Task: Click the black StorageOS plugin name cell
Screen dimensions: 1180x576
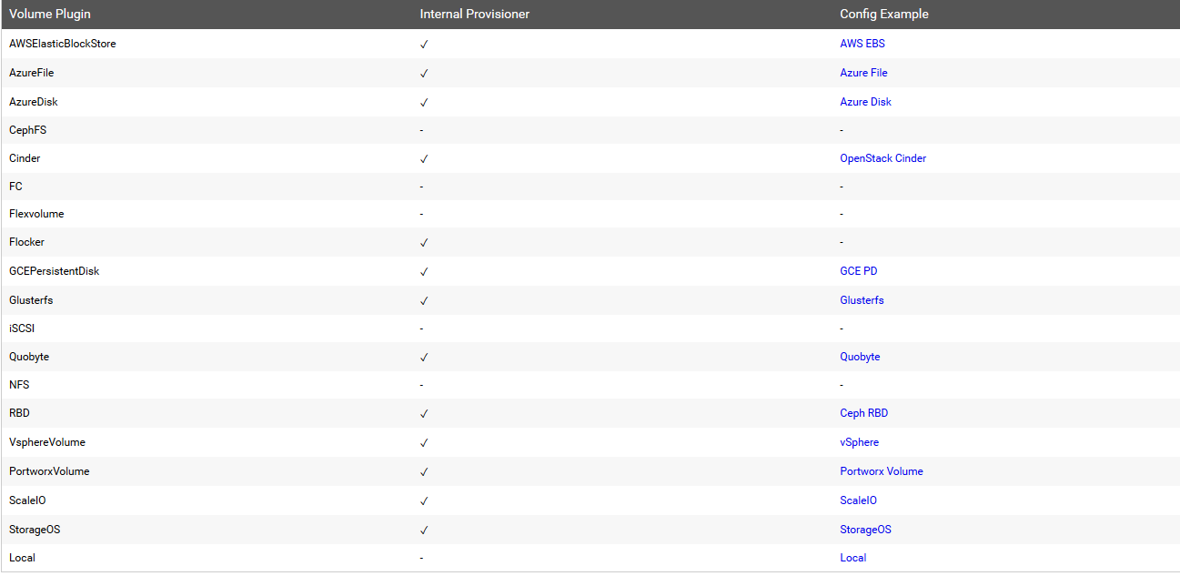Action: 35,530
